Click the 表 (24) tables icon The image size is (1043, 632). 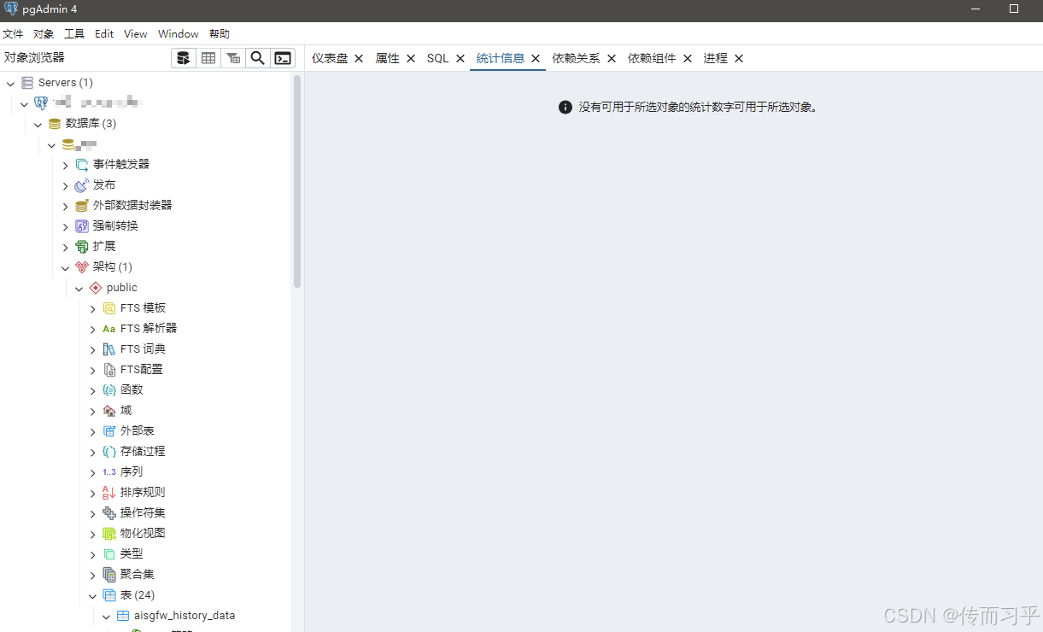(x=109, y=595)
